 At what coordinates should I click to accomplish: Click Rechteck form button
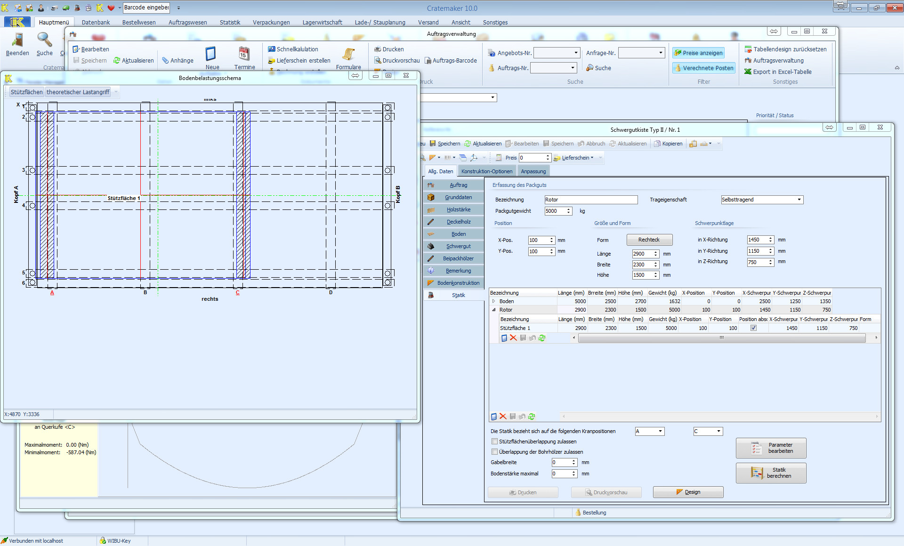pyautogui.click(x=649, y=240)
